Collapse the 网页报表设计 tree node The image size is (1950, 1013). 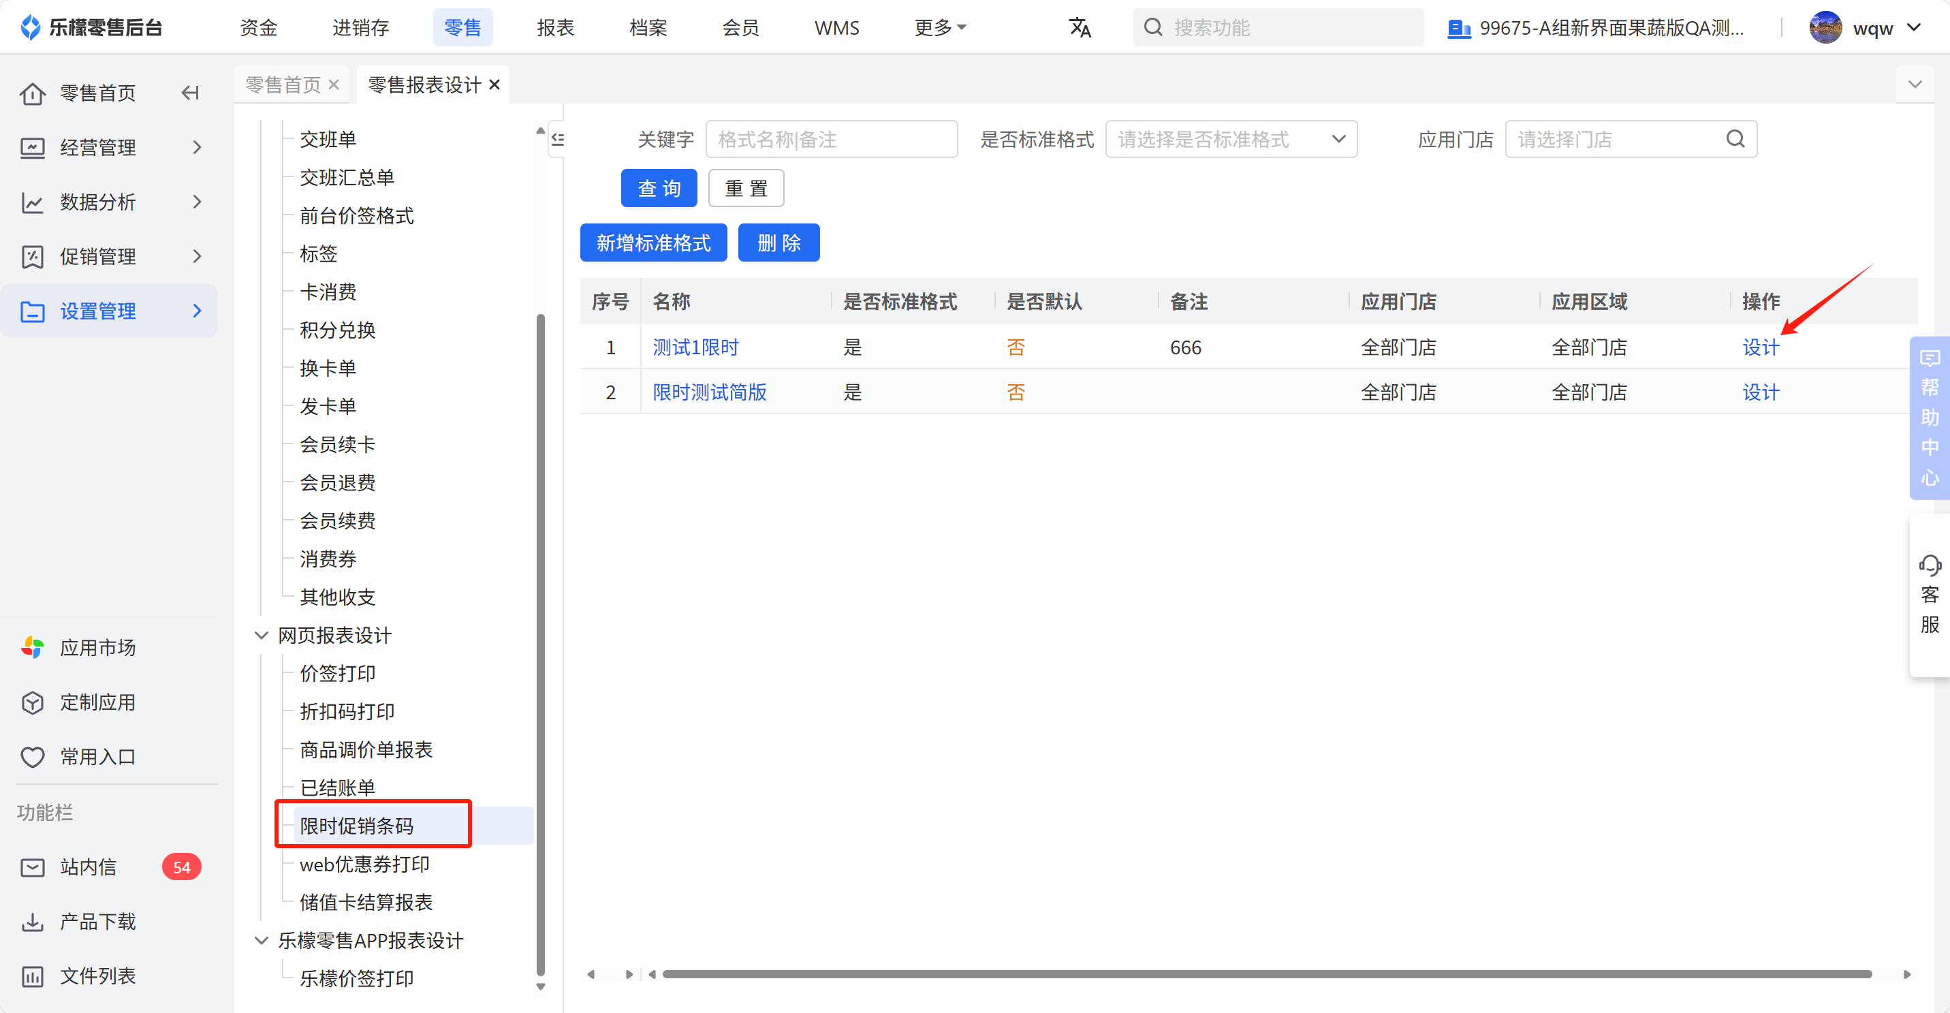point(261,635)
